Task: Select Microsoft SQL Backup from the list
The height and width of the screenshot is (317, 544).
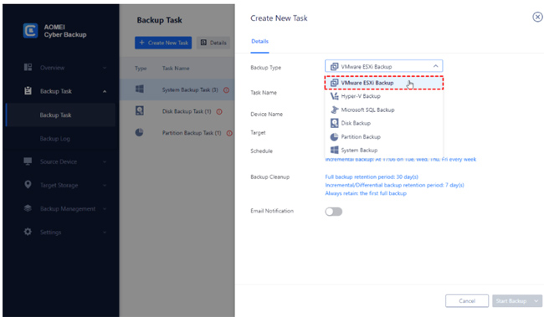Action: click(384, 110)
